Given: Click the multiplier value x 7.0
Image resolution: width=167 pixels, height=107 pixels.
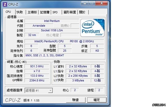Looking at the screenshot, I should tap(37, 71).
